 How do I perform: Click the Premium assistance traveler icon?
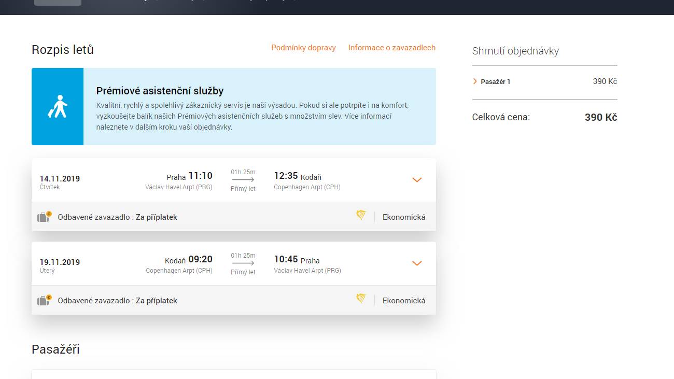point(58,106)
